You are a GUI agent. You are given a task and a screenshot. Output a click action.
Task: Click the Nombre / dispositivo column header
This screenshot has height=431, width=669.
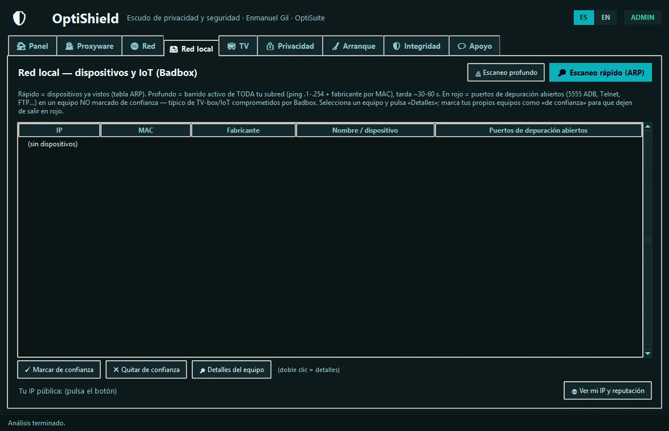pos(365,130)
